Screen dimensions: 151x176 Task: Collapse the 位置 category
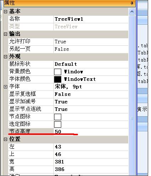(5, 139)
